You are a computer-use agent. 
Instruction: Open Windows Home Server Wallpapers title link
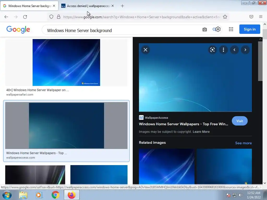point(183,124)
